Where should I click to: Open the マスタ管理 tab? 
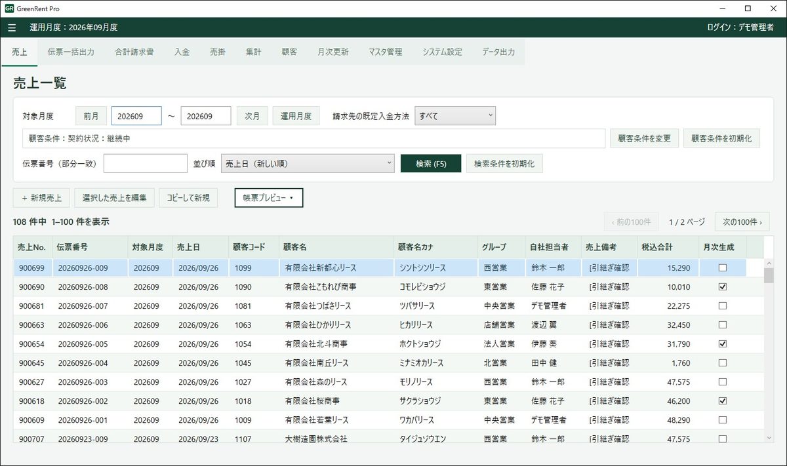(x=385, y=52)
